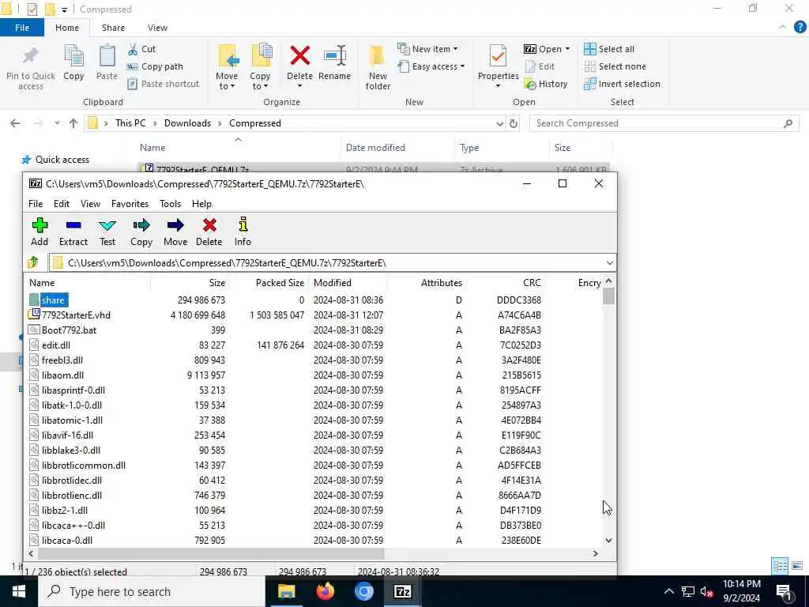Screen dimensions: 809x607
Task: Navigate to This PC in breadcrumb
Action: 130,123
